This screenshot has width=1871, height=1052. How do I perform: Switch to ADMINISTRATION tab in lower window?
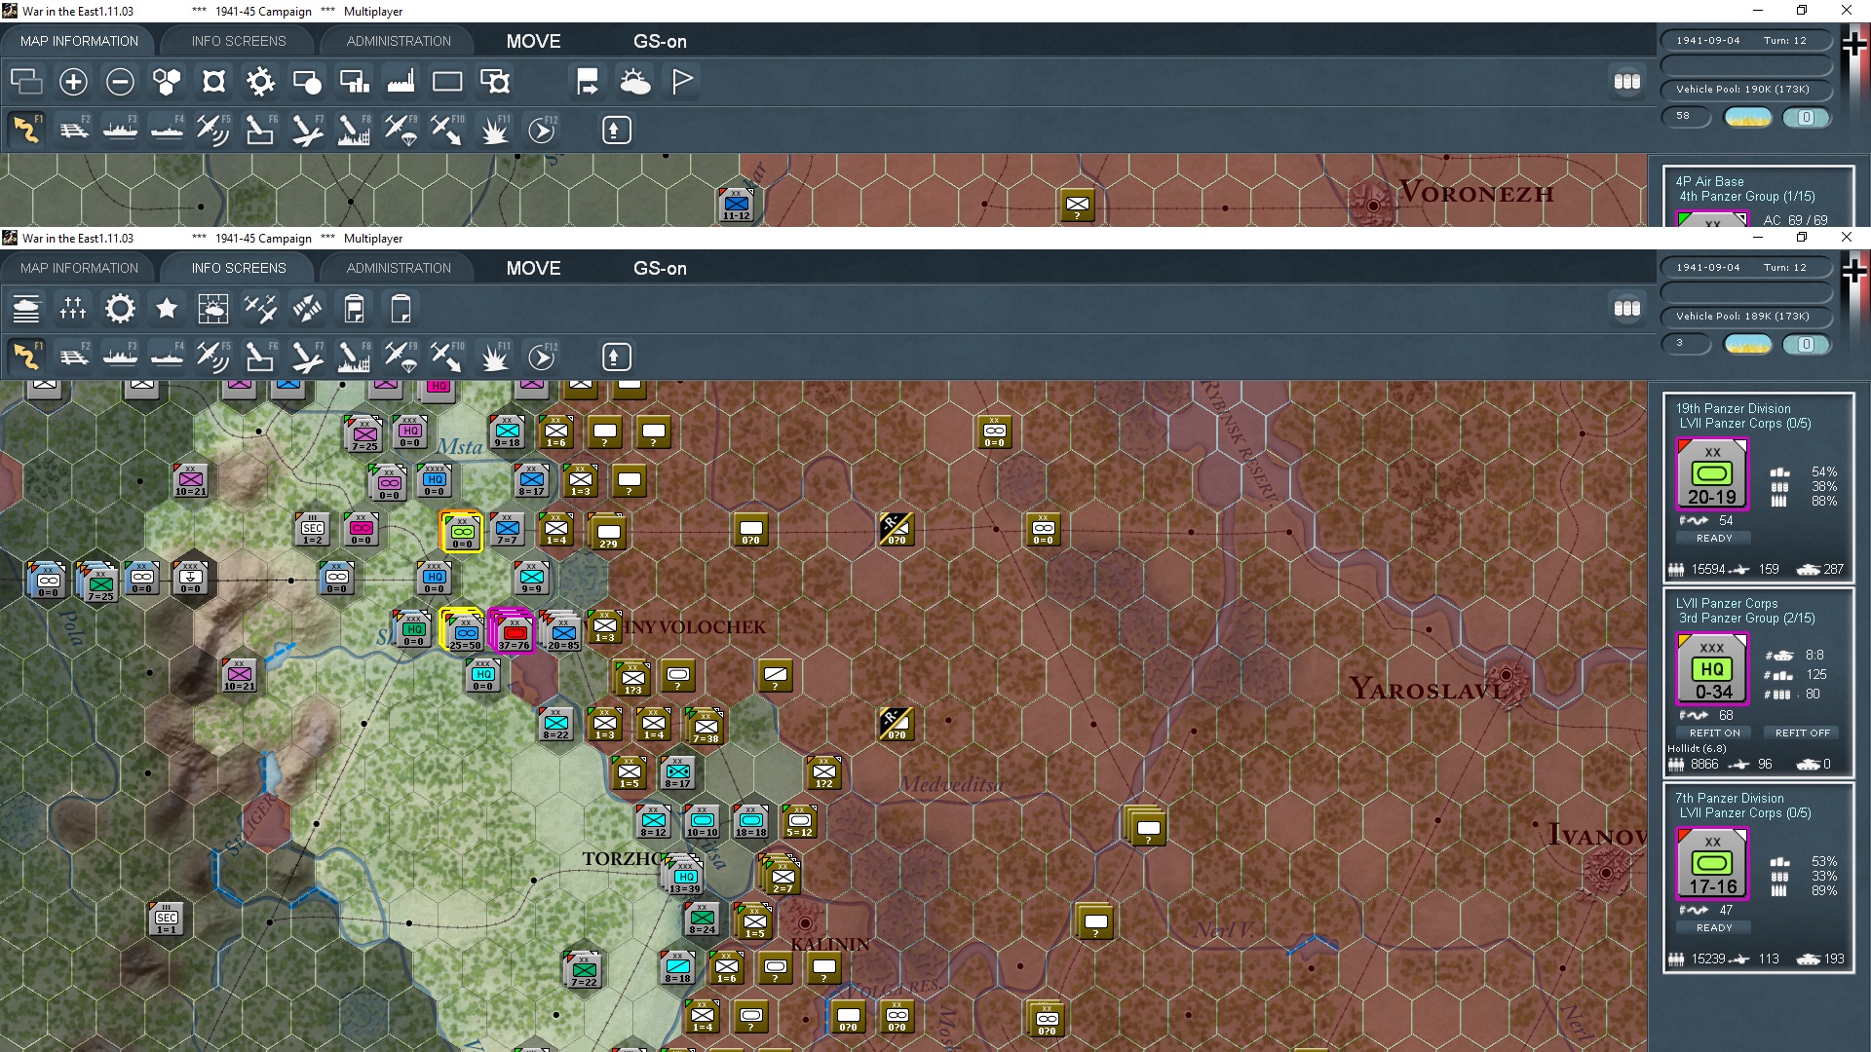click(x=399, y=268)
